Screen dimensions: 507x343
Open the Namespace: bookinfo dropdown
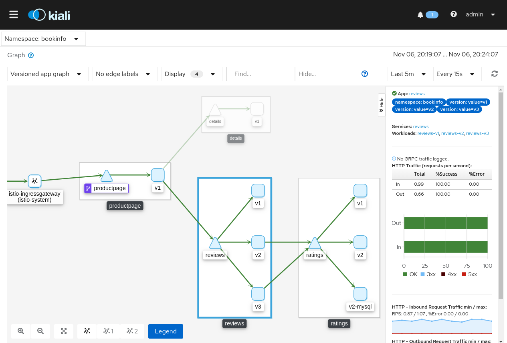click(x=43, y=39)
